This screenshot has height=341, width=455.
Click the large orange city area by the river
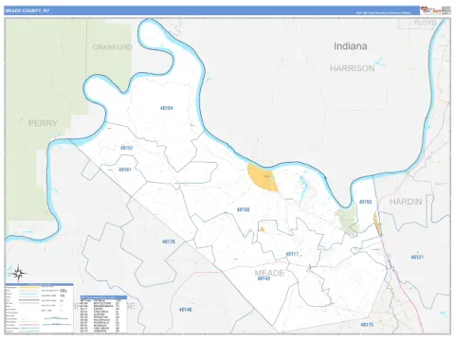pos(262,178)
